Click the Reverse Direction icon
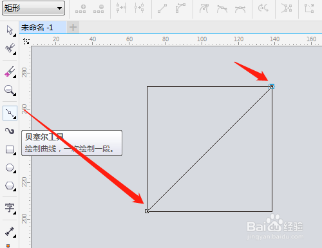Image resolution: width=322 pixels, height=248 pixels. pyautogui.click(x=263, y=8)
